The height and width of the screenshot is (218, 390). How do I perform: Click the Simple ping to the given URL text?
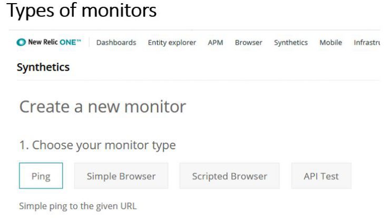(x=78, y=206)
